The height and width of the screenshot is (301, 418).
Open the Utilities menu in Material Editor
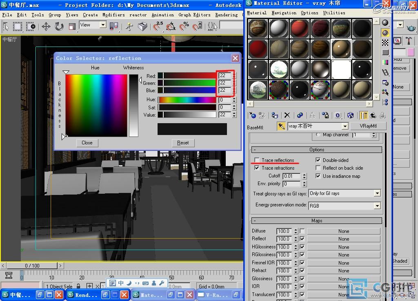pos(334,13)
